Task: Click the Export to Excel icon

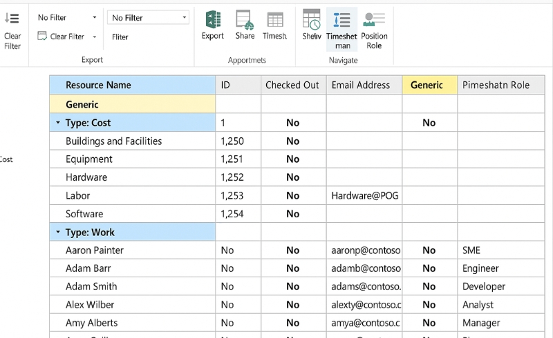Action: [x=212, y=20]
